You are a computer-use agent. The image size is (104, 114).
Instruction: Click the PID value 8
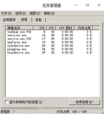pyautogui.click(x=44, y=32)
